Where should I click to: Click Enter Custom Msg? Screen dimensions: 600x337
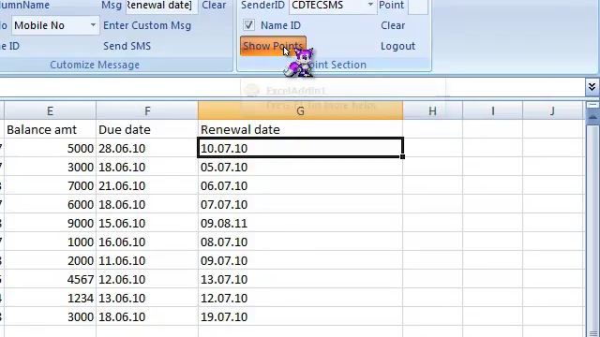(x=147, y=25)
